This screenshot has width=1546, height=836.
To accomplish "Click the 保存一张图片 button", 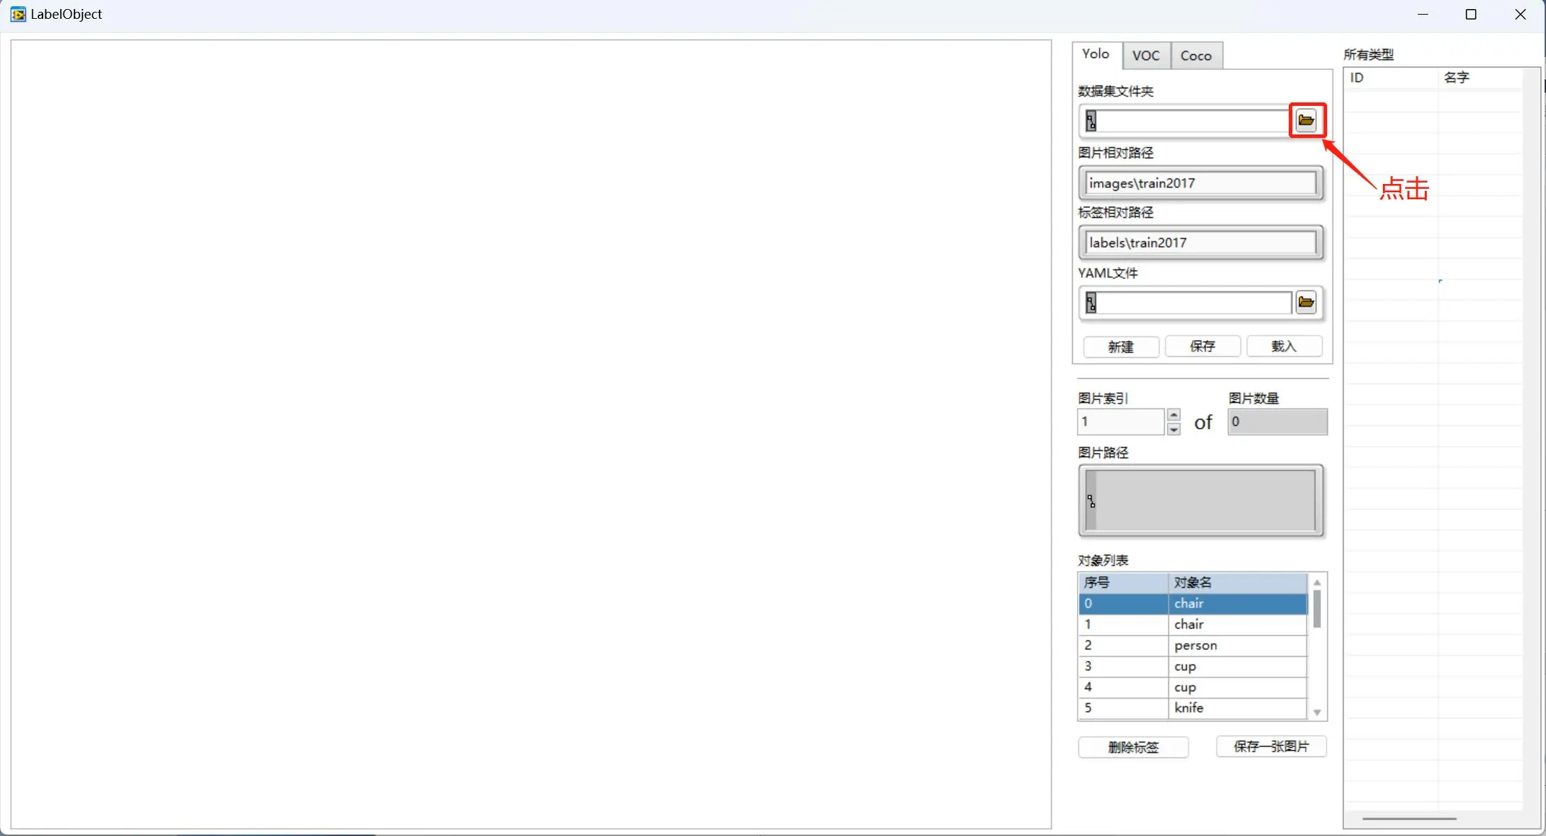I will 1271,747.
